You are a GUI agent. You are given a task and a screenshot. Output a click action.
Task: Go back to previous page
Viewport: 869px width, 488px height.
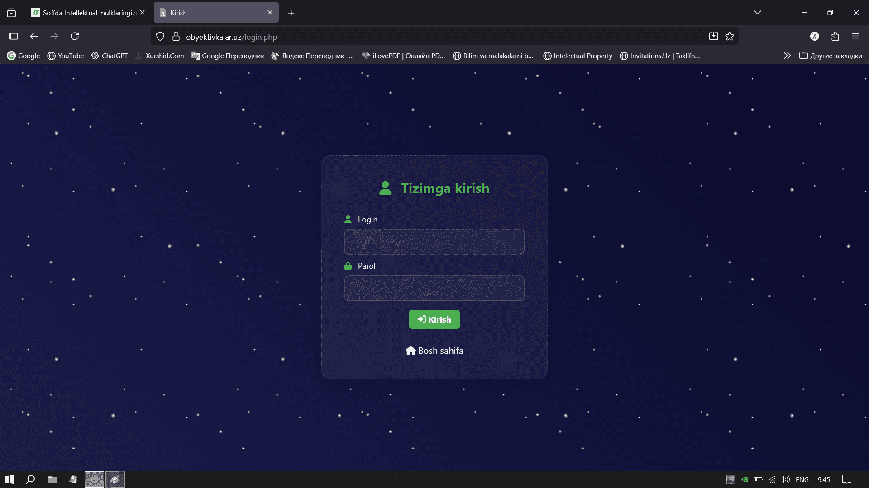click(34, 36)
